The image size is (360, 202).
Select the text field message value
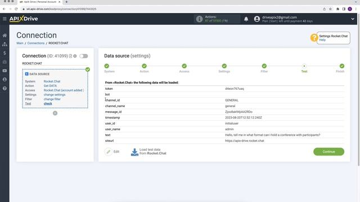pos(272,135)
